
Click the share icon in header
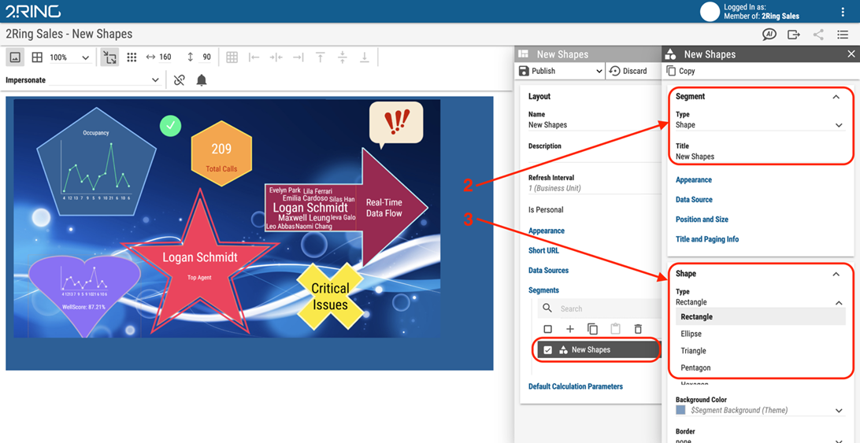point(818,35)
